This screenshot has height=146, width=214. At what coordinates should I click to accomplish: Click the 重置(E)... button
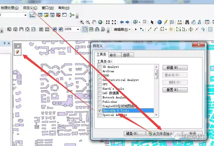click(175, 90)
